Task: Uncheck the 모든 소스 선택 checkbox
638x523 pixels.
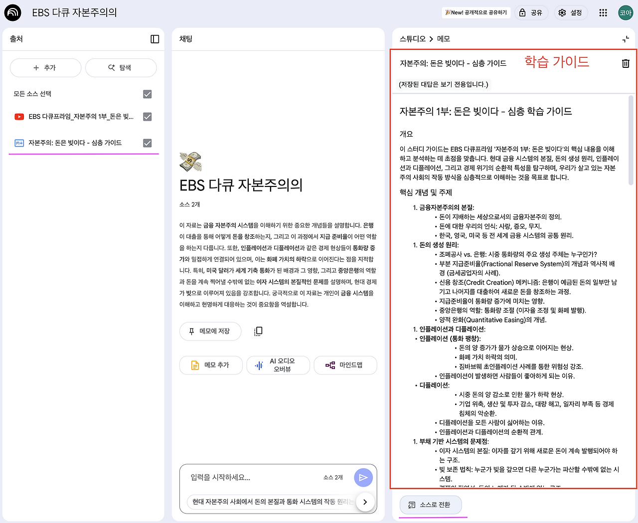Action: [148, 93]
